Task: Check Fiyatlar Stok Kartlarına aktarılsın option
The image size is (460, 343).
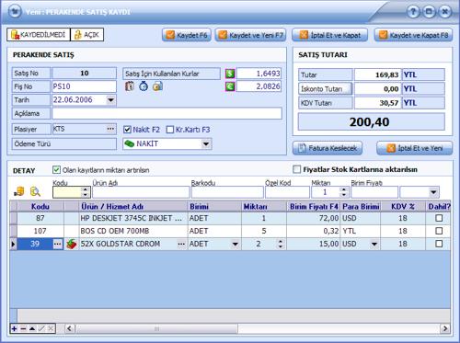Action: click(297, 169)
